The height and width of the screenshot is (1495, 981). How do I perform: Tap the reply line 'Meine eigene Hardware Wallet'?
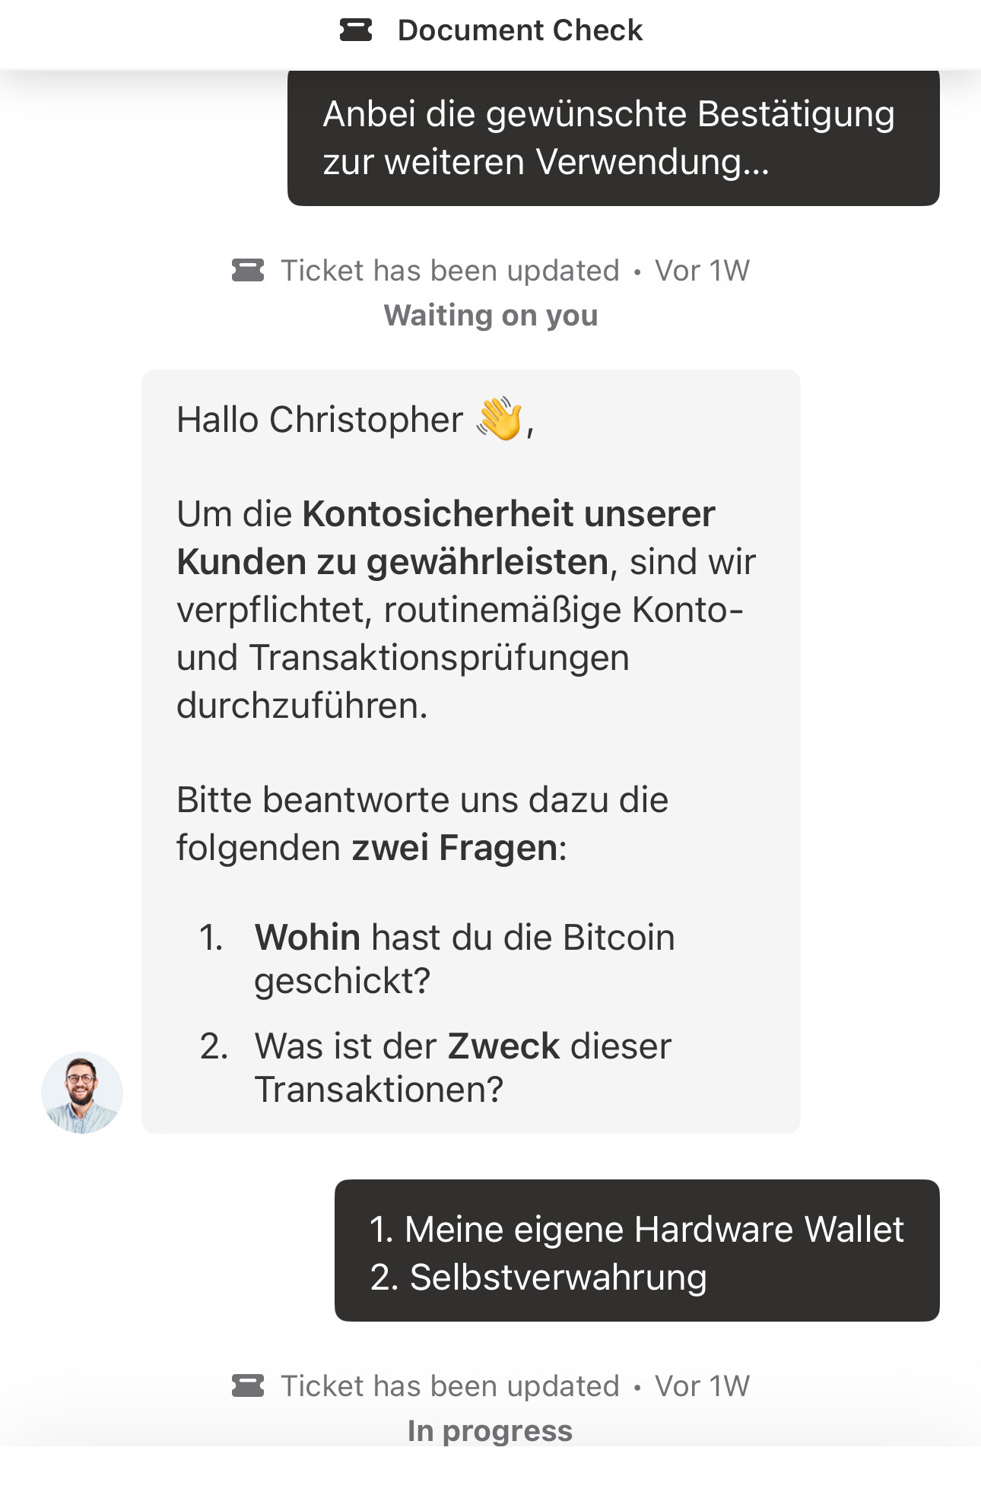[x=637, y=1230]
